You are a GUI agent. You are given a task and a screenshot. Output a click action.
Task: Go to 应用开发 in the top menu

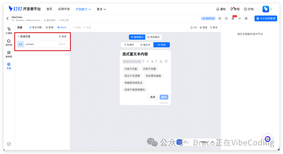(x=64, y=9)
